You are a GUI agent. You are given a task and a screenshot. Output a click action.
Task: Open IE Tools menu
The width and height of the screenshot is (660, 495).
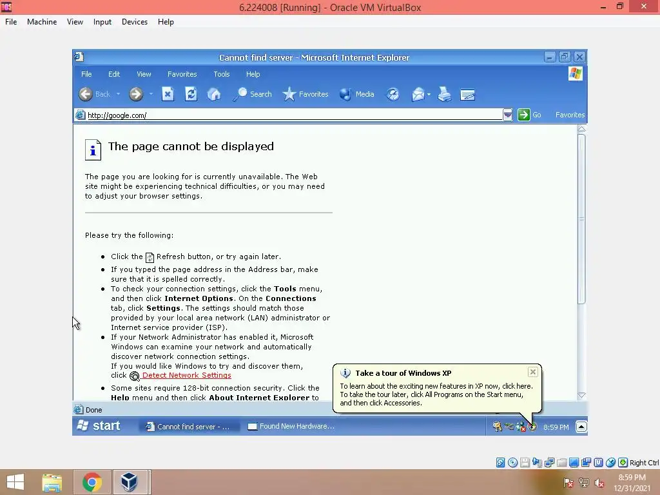coord(222,74)
